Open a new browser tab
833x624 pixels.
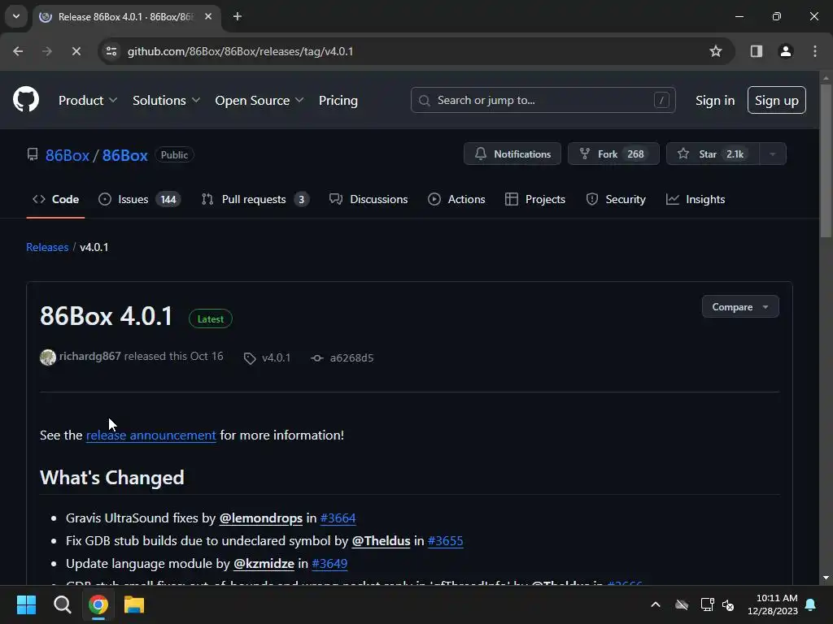238,16
